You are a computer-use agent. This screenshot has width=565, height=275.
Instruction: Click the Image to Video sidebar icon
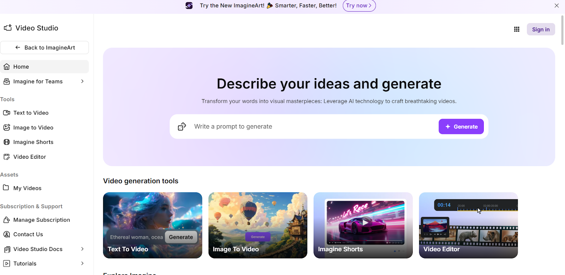[x=7, y=128]
